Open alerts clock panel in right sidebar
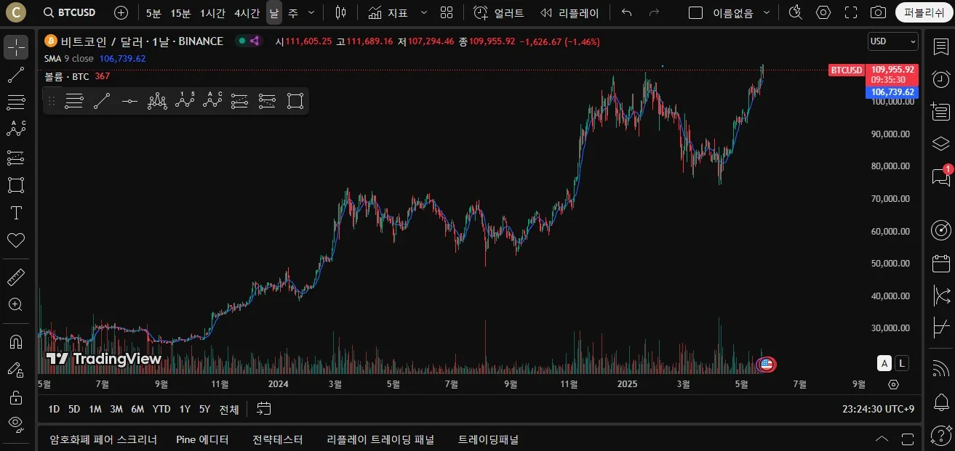 coord(940,78)
